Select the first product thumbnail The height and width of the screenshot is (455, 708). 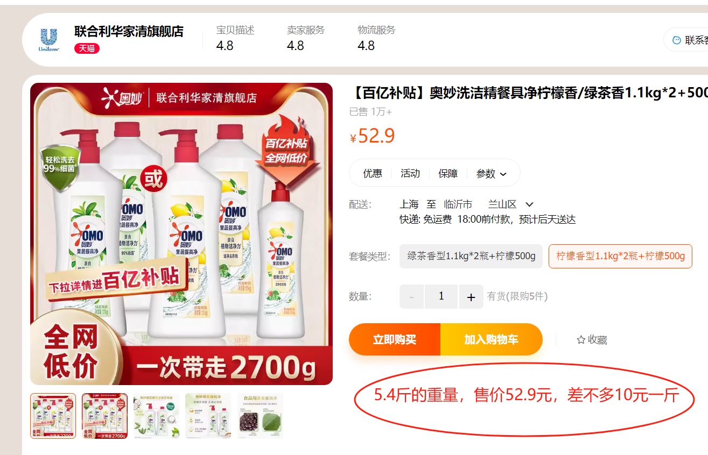coord(53,416)
